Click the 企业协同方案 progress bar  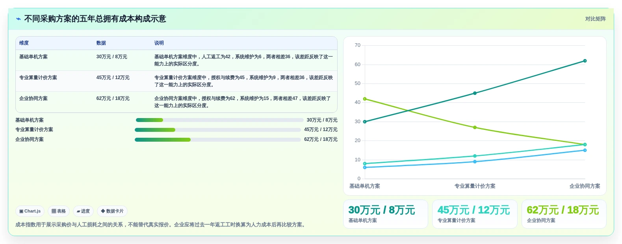[x=218, y=140]
